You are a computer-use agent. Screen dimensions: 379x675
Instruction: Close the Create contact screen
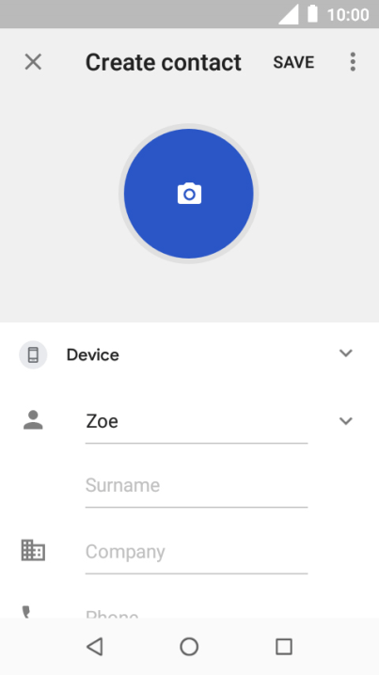point(33,62)
